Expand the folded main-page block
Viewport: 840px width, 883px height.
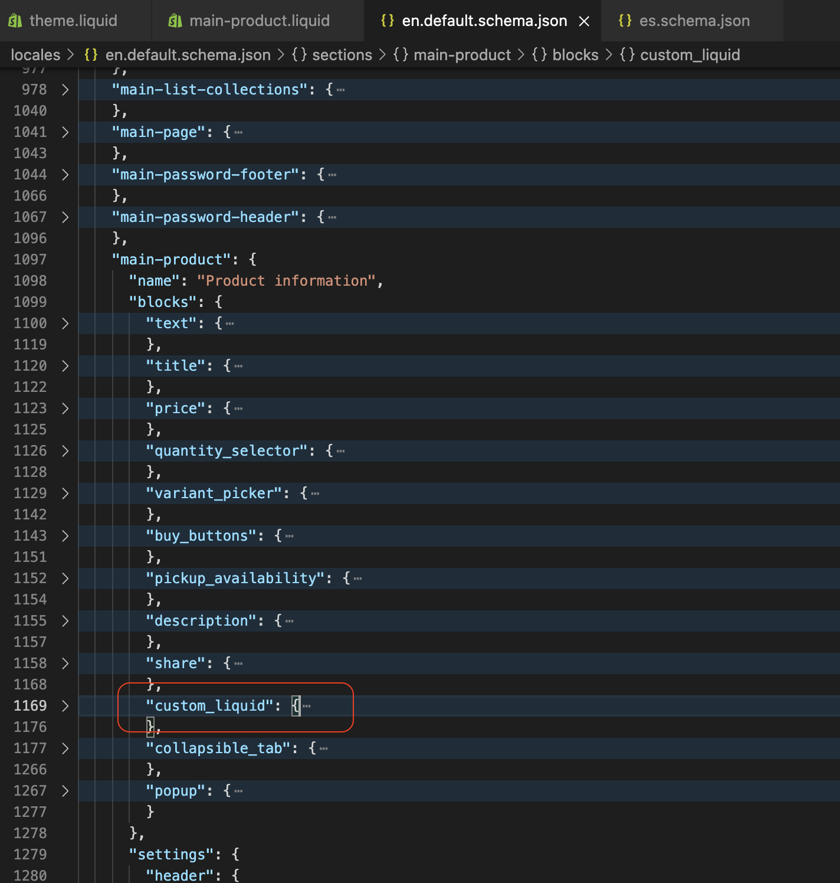(x=65, y=132)
